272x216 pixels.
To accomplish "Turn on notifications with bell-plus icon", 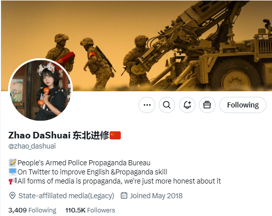I will [x=187, y=105].
